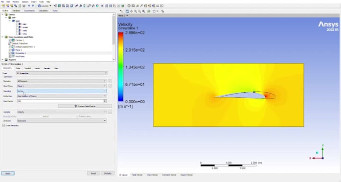The height and width of the screenshot is (182, 341).
Task: Toggle visibility of Contour 1
Action: coord(10,40)
